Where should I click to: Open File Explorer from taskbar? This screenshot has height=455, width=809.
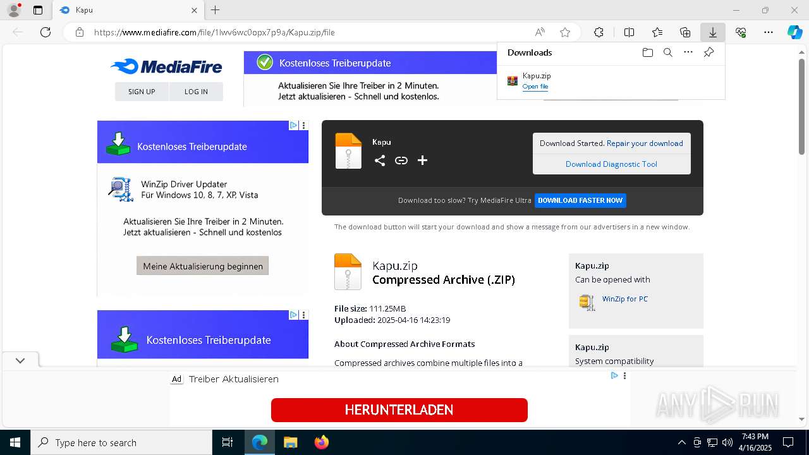[x=290, y=442]
